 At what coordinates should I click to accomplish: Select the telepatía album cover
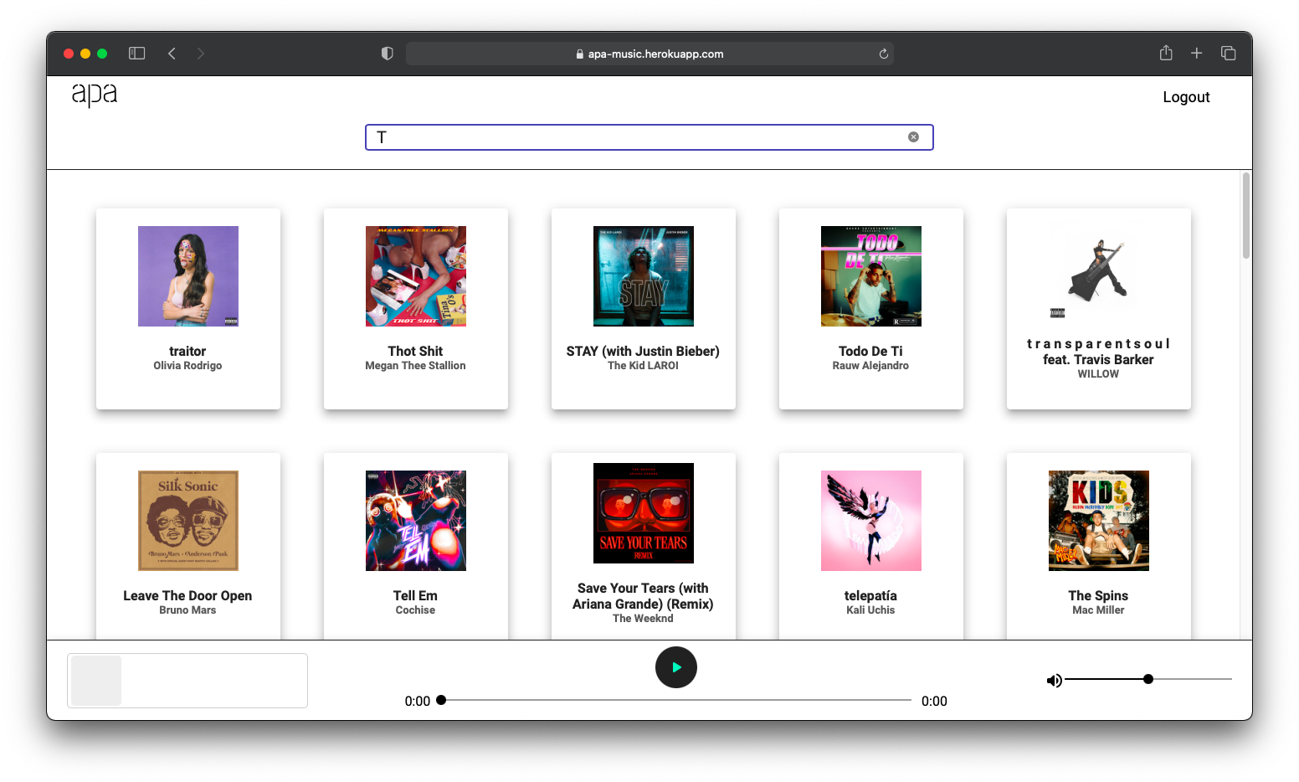[871, 521]
